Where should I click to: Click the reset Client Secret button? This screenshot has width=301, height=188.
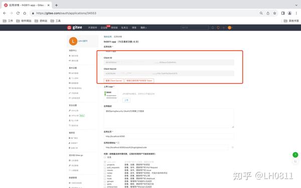click(114, 81)
